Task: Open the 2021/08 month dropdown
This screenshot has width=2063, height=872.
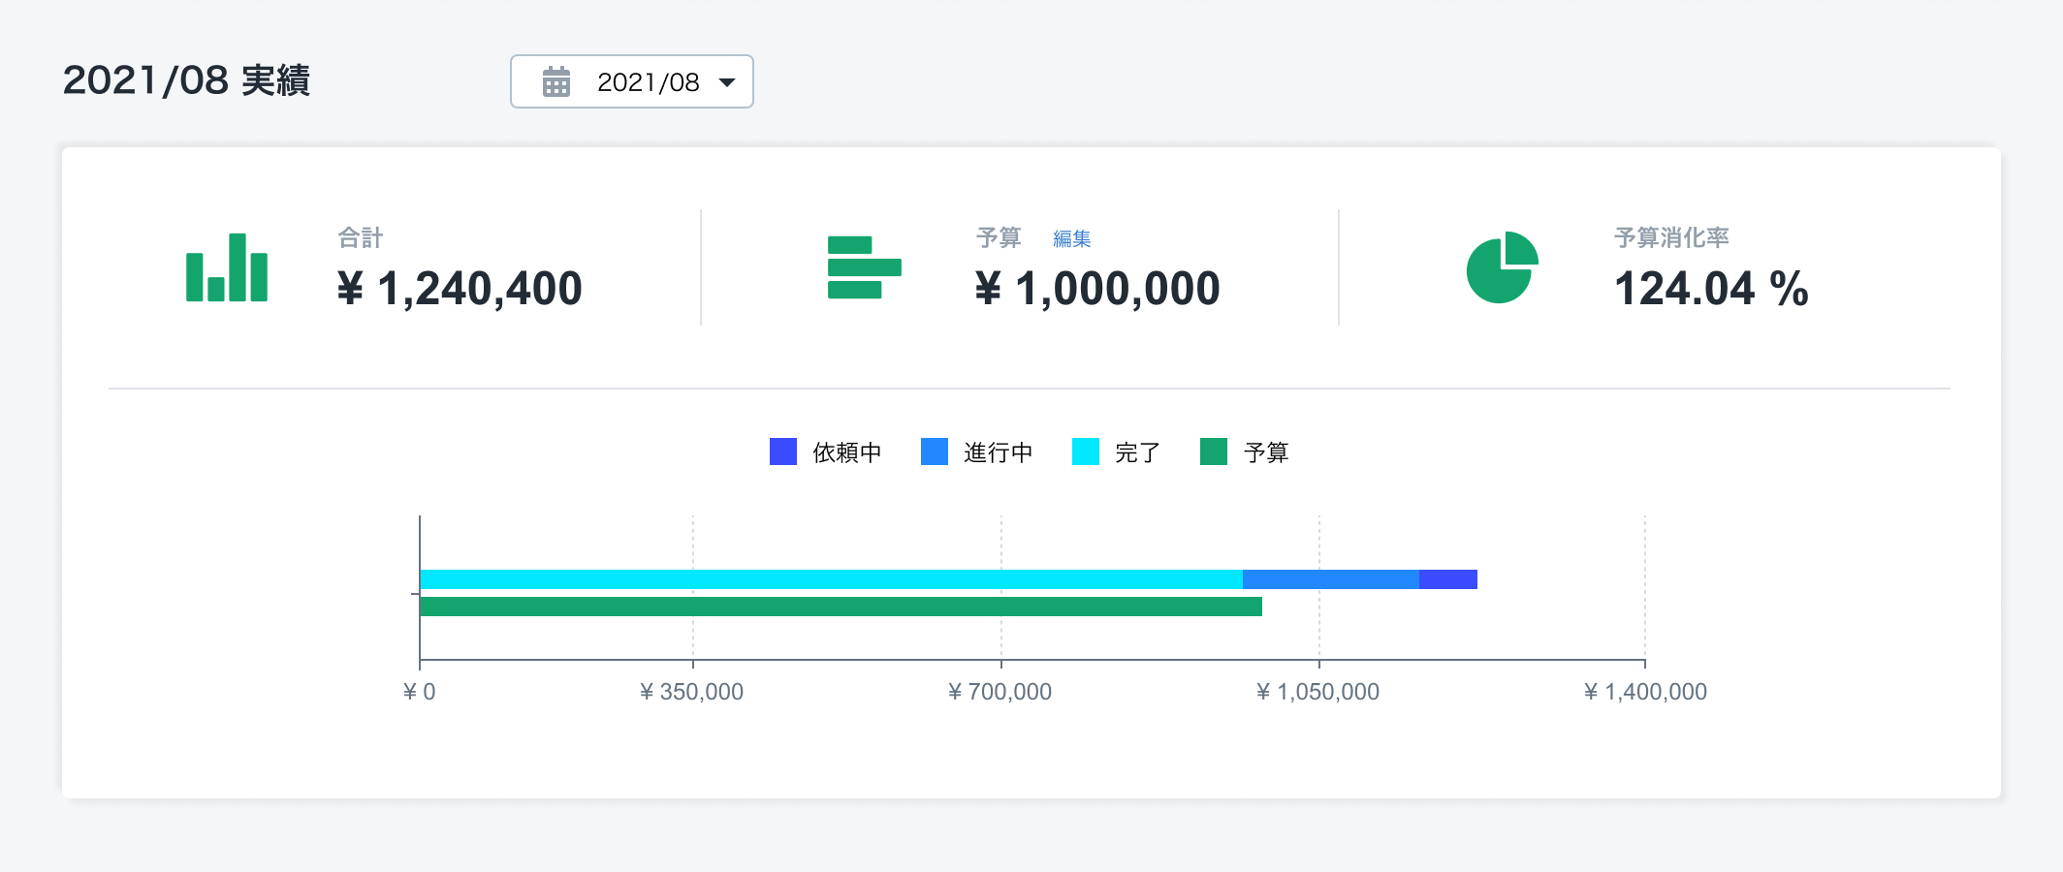Action: (632, 82)
